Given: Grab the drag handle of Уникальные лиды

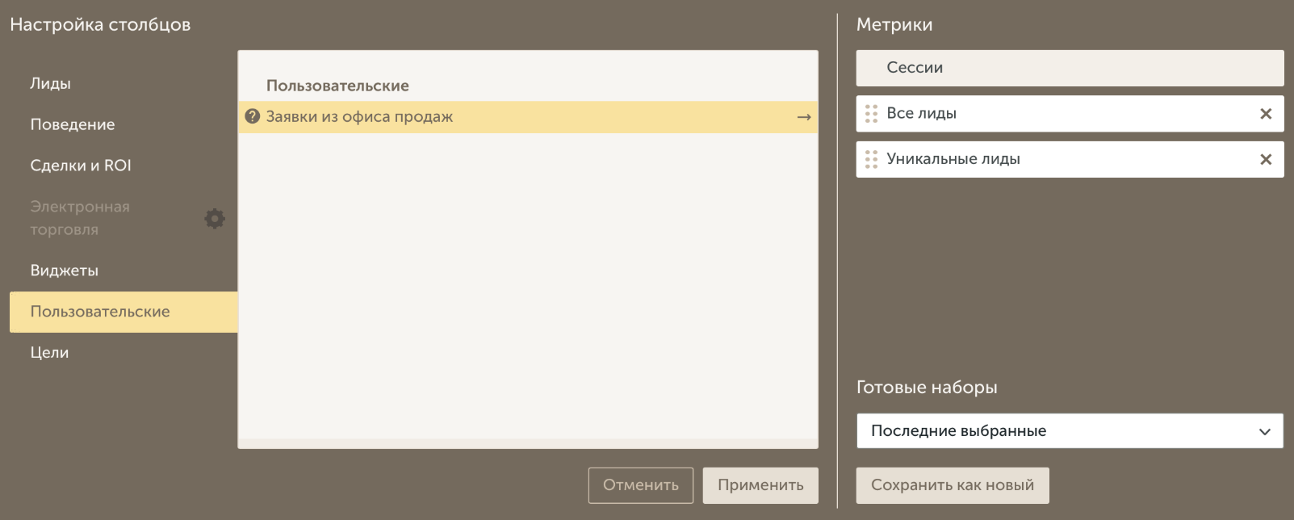Looking at the screenshot, I should pyautogui.click(x=871, y=160).
